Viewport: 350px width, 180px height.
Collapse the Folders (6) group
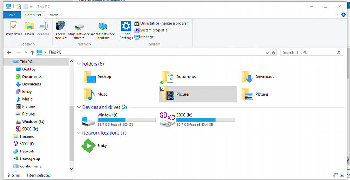coord(79,64)
